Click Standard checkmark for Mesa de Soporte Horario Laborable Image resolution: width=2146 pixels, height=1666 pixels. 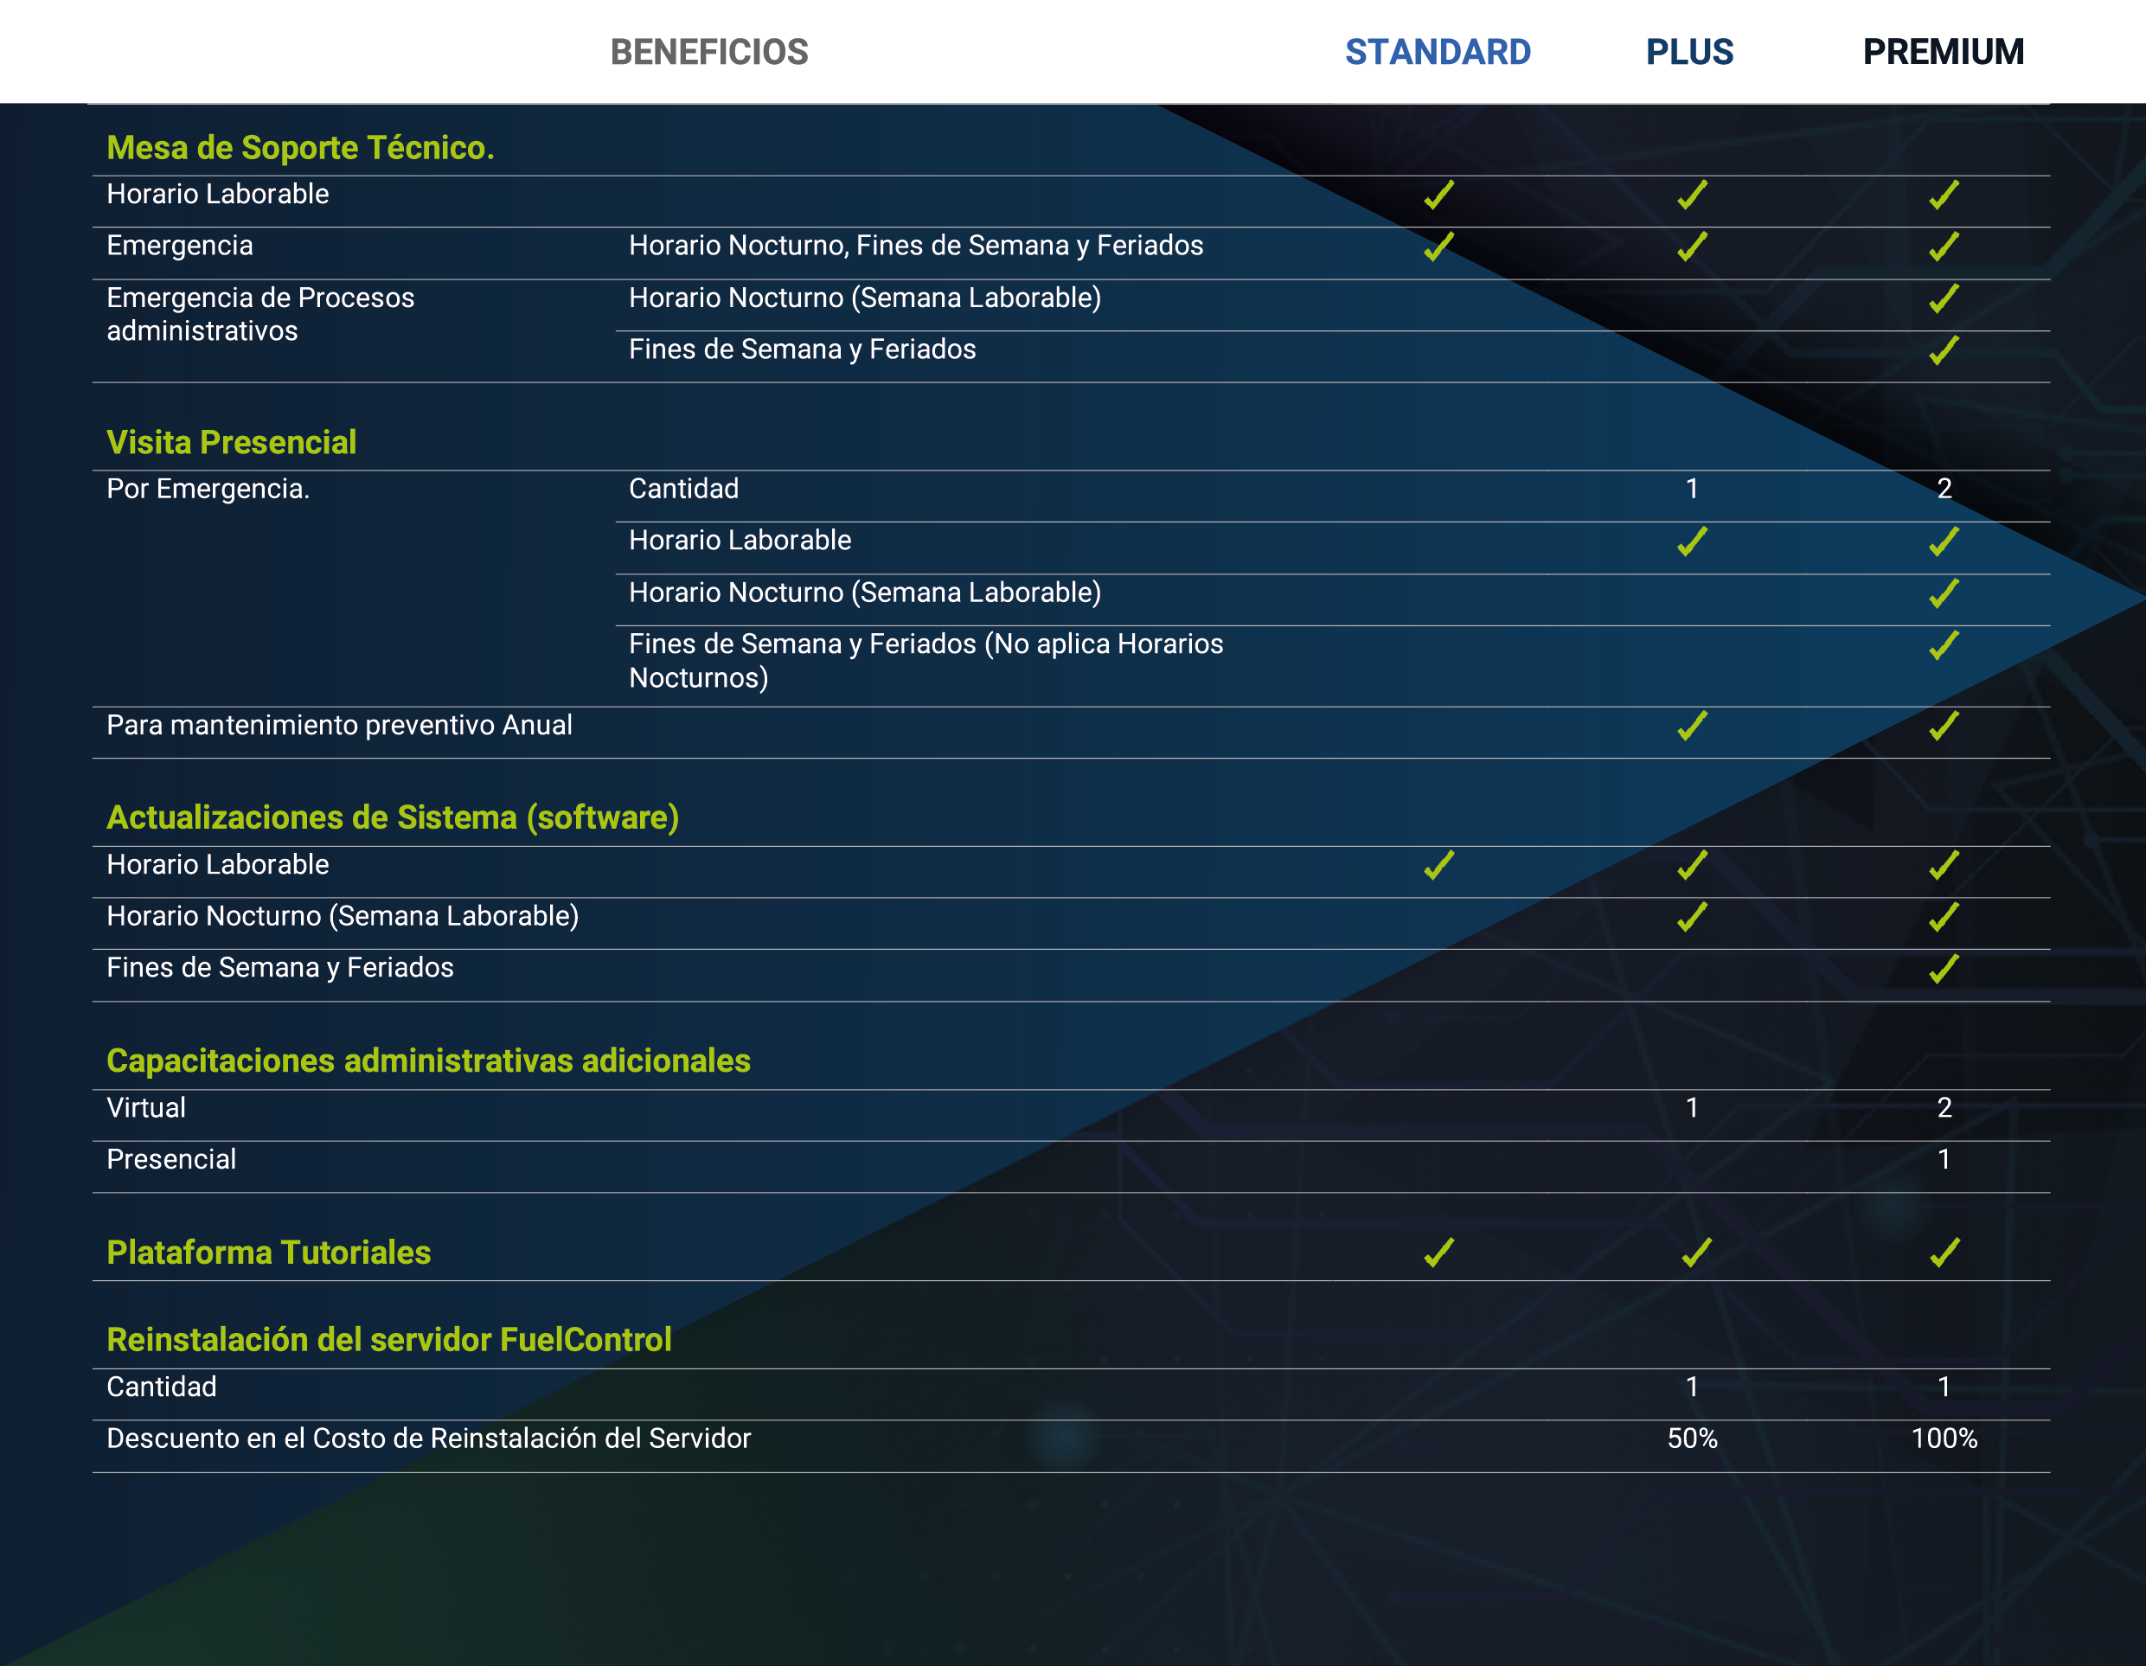coord(1438,195)
